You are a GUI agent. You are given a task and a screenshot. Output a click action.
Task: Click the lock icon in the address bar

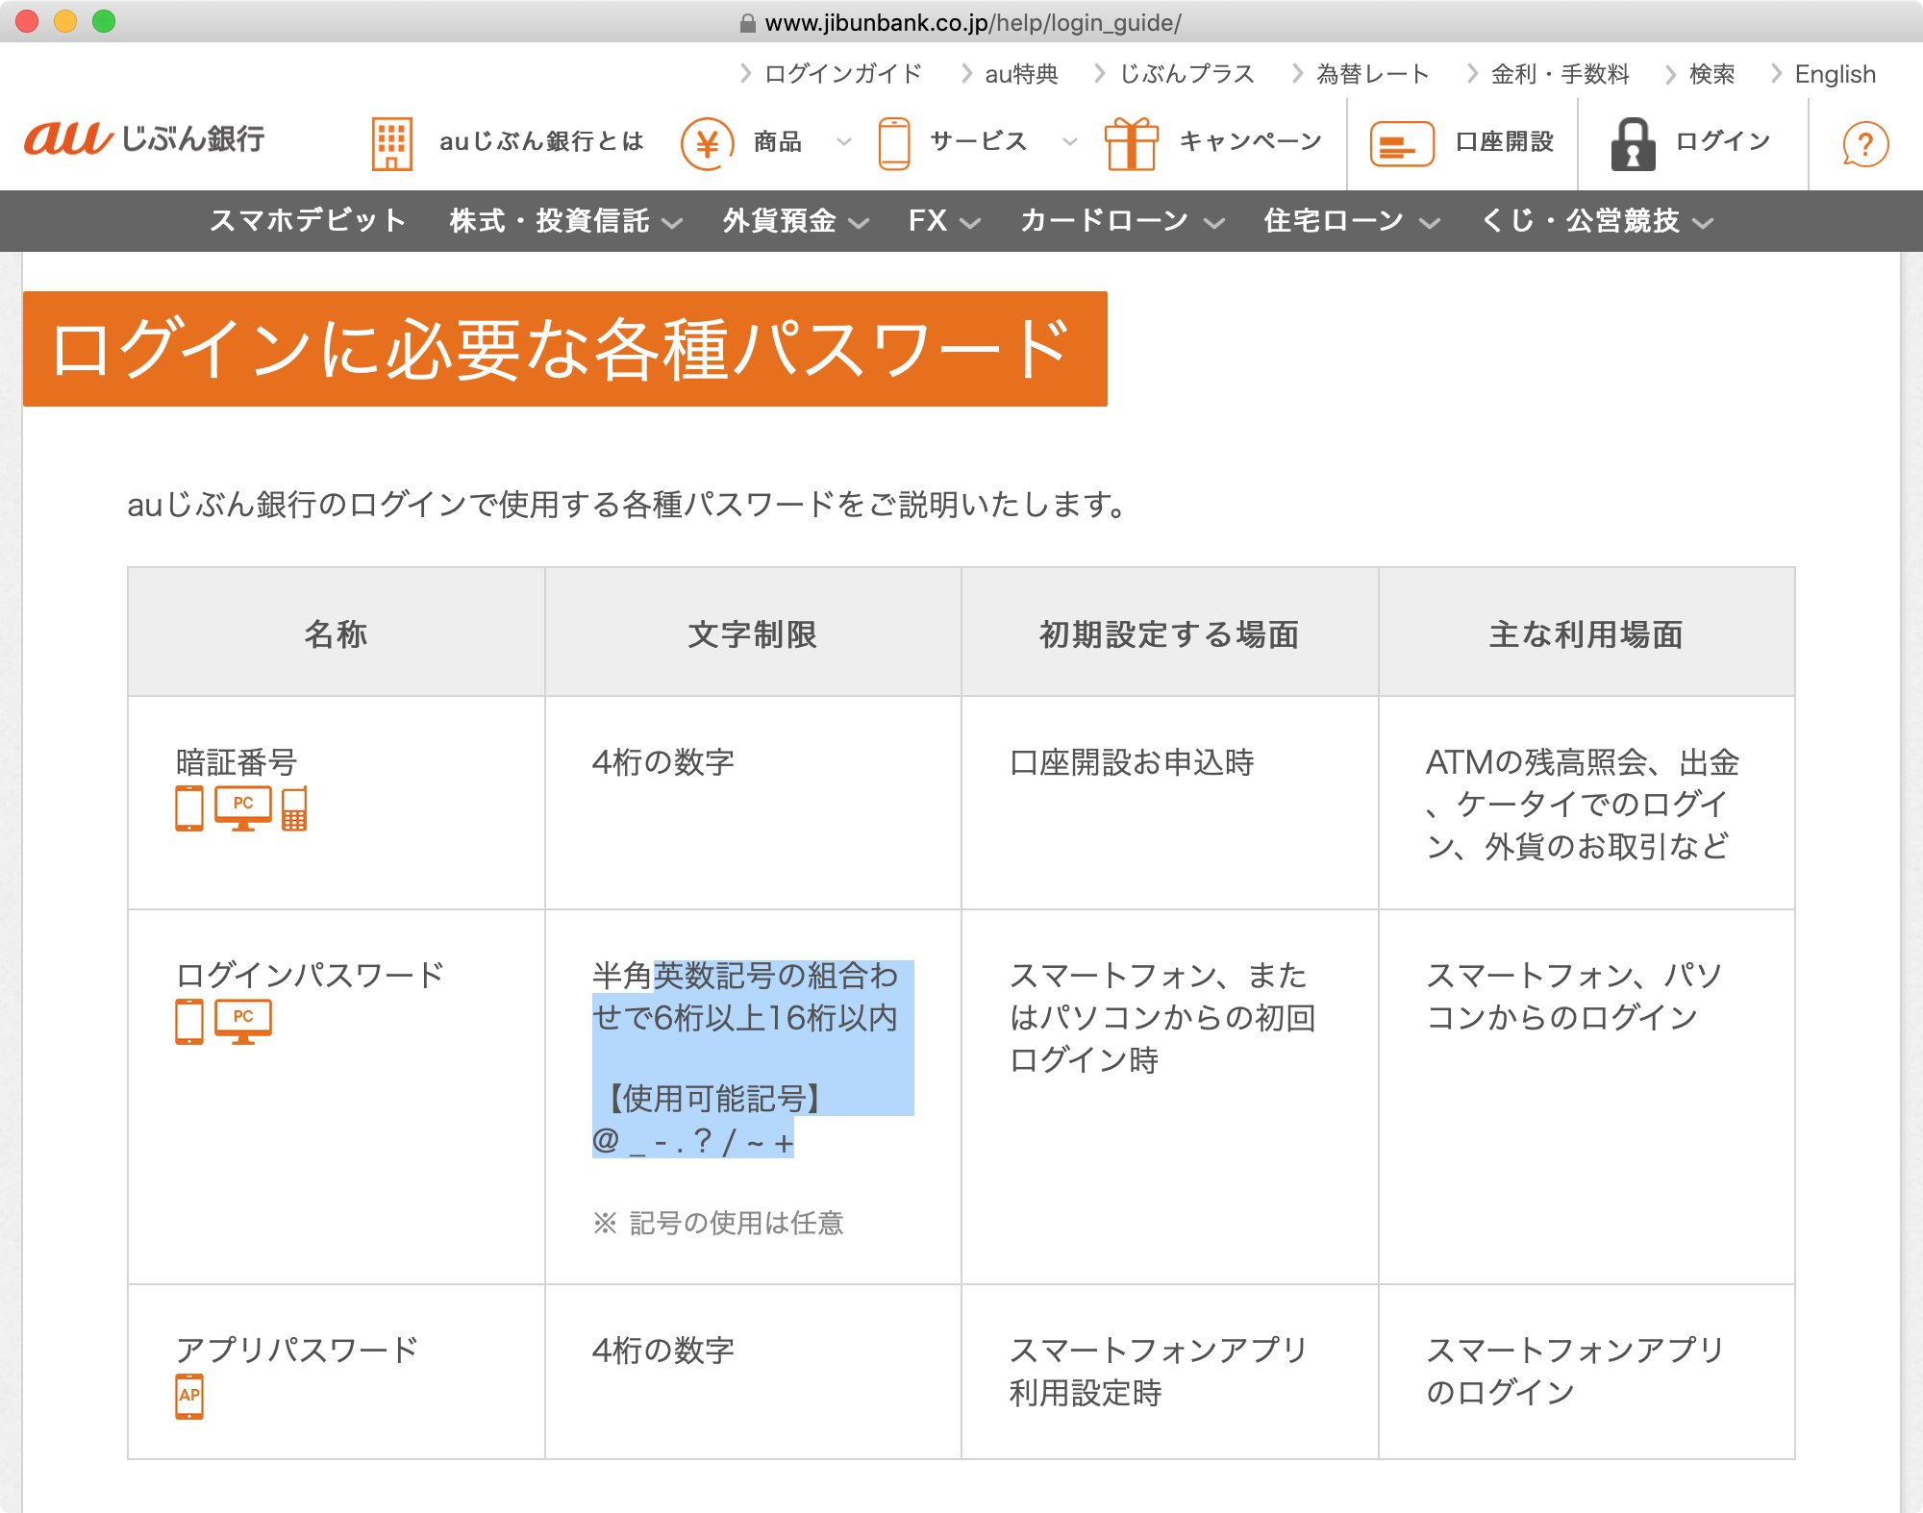click(x=747, y=23)
